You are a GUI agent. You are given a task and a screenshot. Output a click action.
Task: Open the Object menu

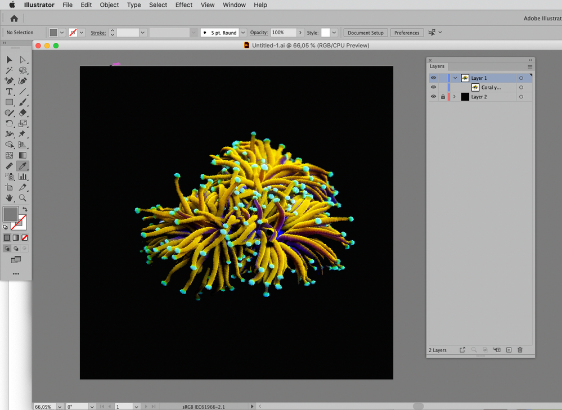click(x=109, y=5)
